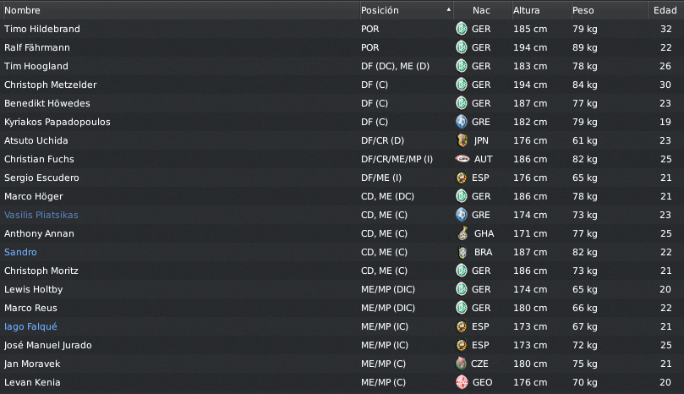
Task: Click Japan flag icon for Atsuto Uchida
Action: [462, 140]
